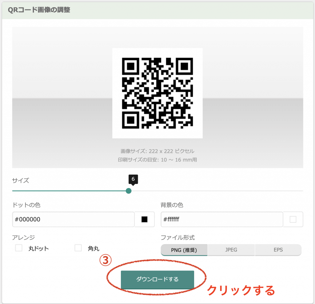The height and width of the screenshot is (304, 315).
Task: Switch file format to JPEG
Action: click(x=231, y=250)
